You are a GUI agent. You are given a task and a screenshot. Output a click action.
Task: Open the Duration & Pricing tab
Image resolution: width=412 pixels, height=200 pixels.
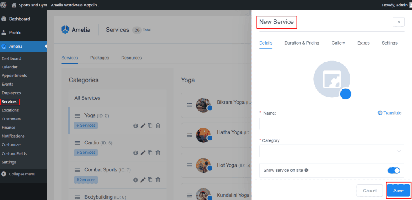point(302,43)
